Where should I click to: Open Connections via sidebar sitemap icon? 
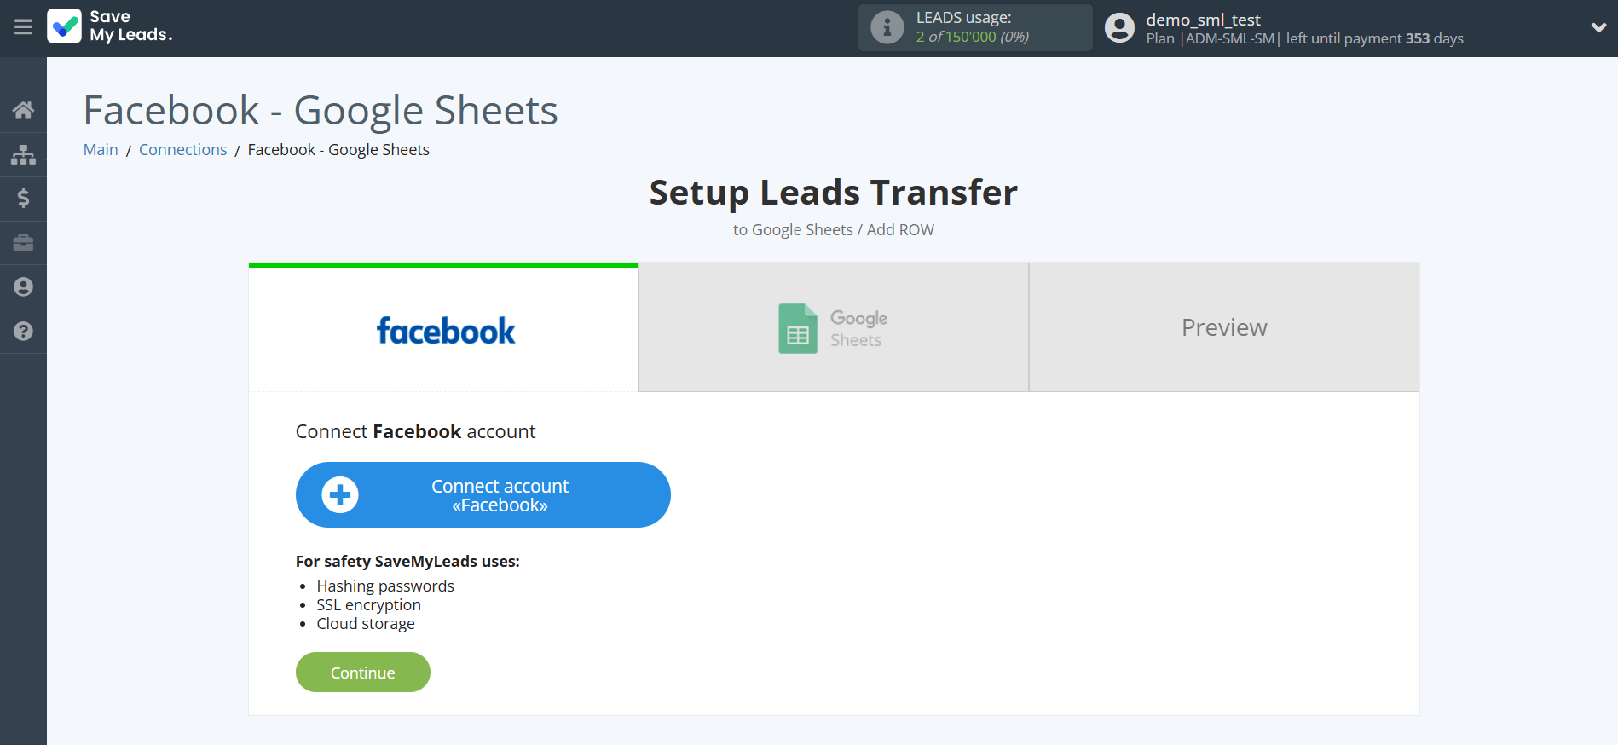point(23,154)
